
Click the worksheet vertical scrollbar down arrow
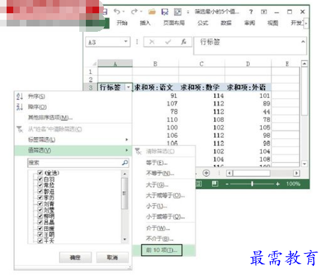click(304, 164)
